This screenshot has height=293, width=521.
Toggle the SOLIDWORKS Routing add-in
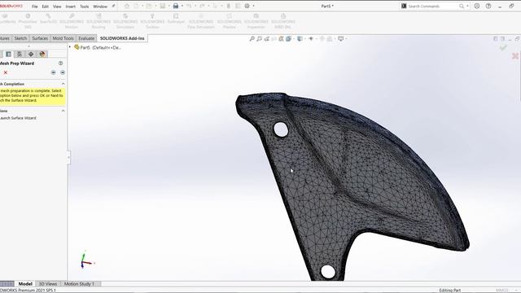pos(99,21)
